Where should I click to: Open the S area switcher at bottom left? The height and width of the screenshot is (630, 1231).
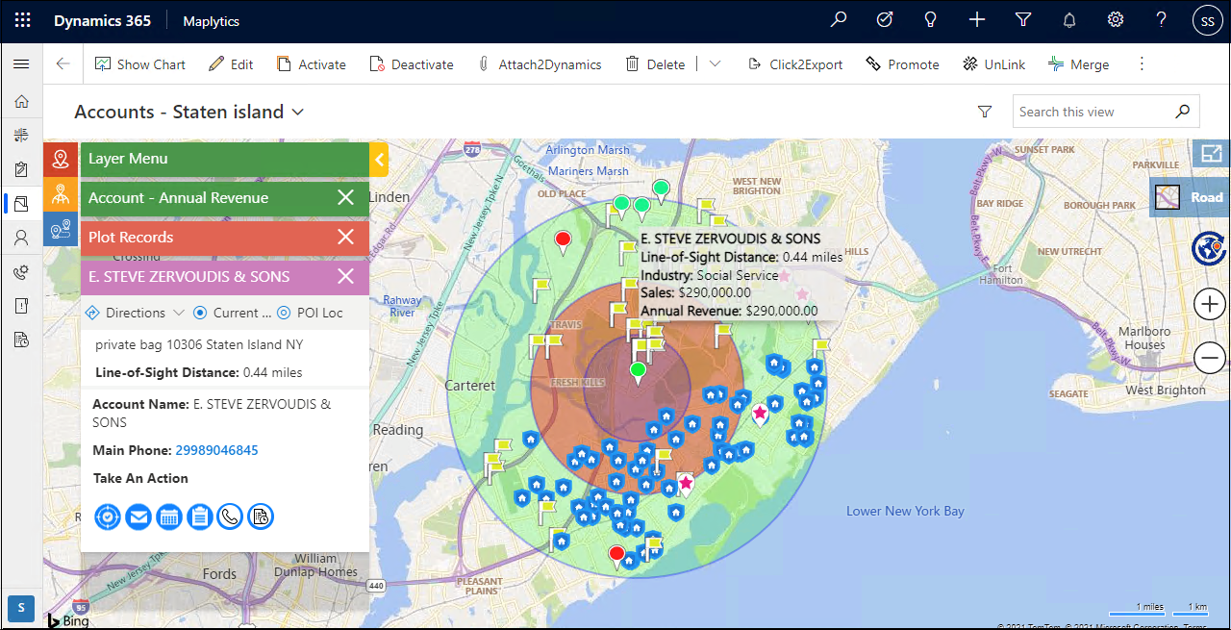21,608
